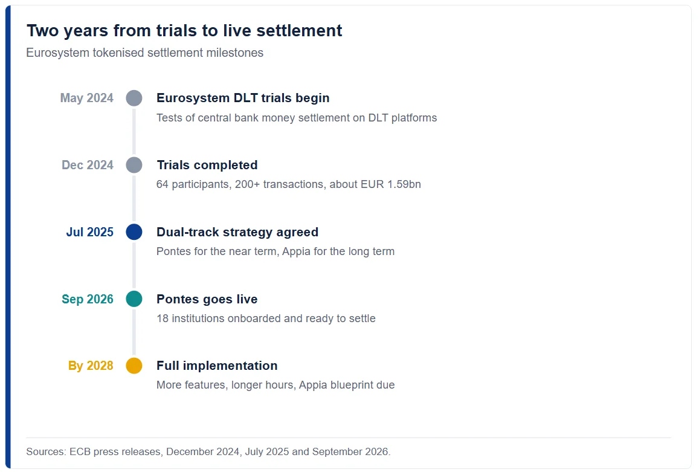Click the Sources ECB press releases footnote
Screen dimensions: 699x472
[x=208, y=451]
